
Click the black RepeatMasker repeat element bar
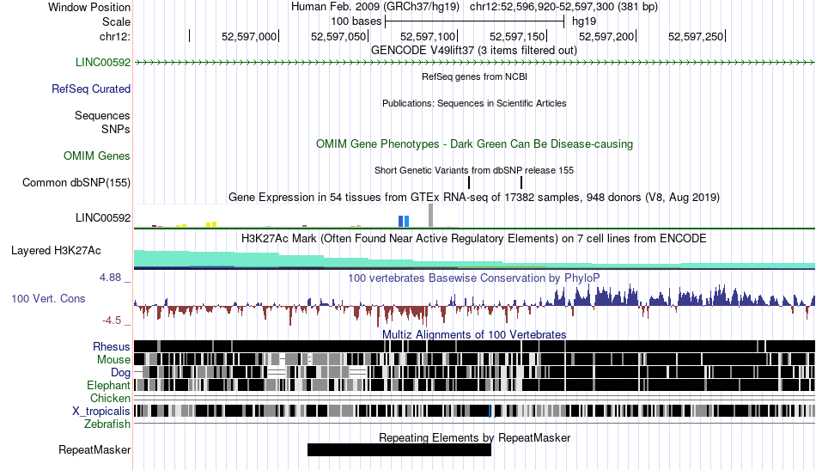click(399, 449)
